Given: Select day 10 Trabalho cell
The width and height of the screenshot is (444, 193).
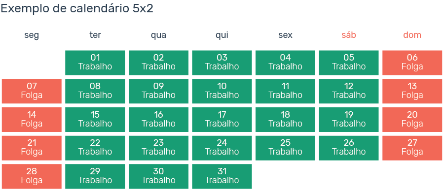Looking at the screenshot, I should [x=222, y=91].
